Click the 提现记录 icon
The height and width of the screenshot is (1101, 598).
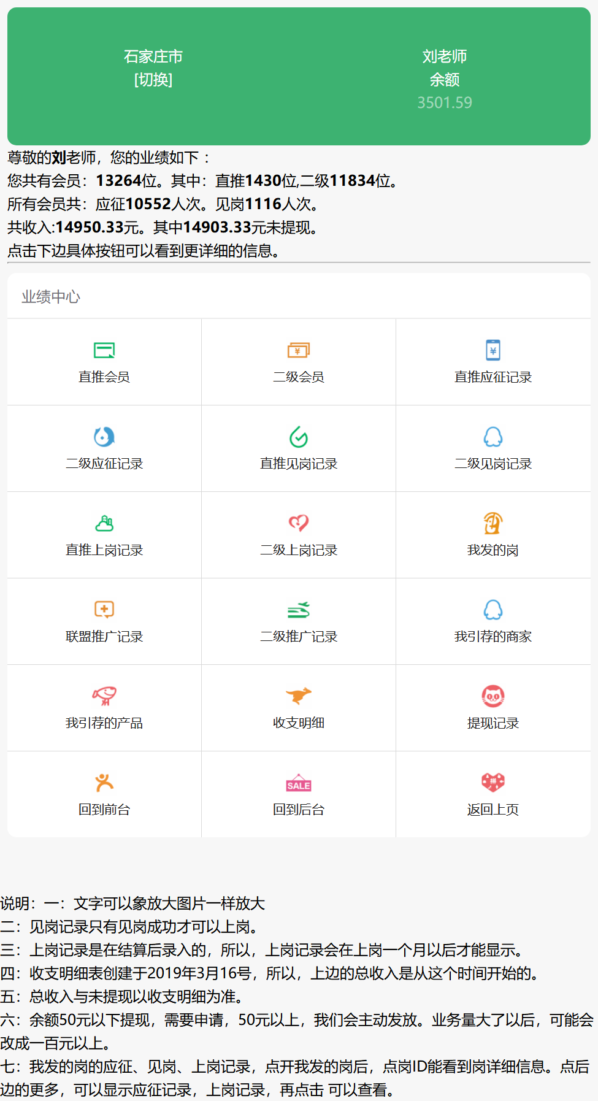pyautogui.click(x=493, y=696)
